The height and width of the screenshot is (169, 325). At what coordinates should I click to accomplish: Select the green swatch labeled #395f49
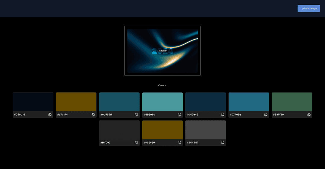(292, 102)
